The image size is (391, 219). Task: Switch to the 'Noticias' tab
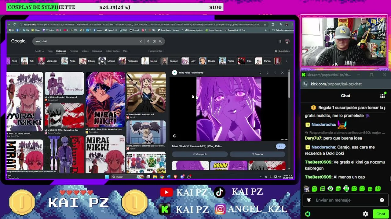pos(74,51)
